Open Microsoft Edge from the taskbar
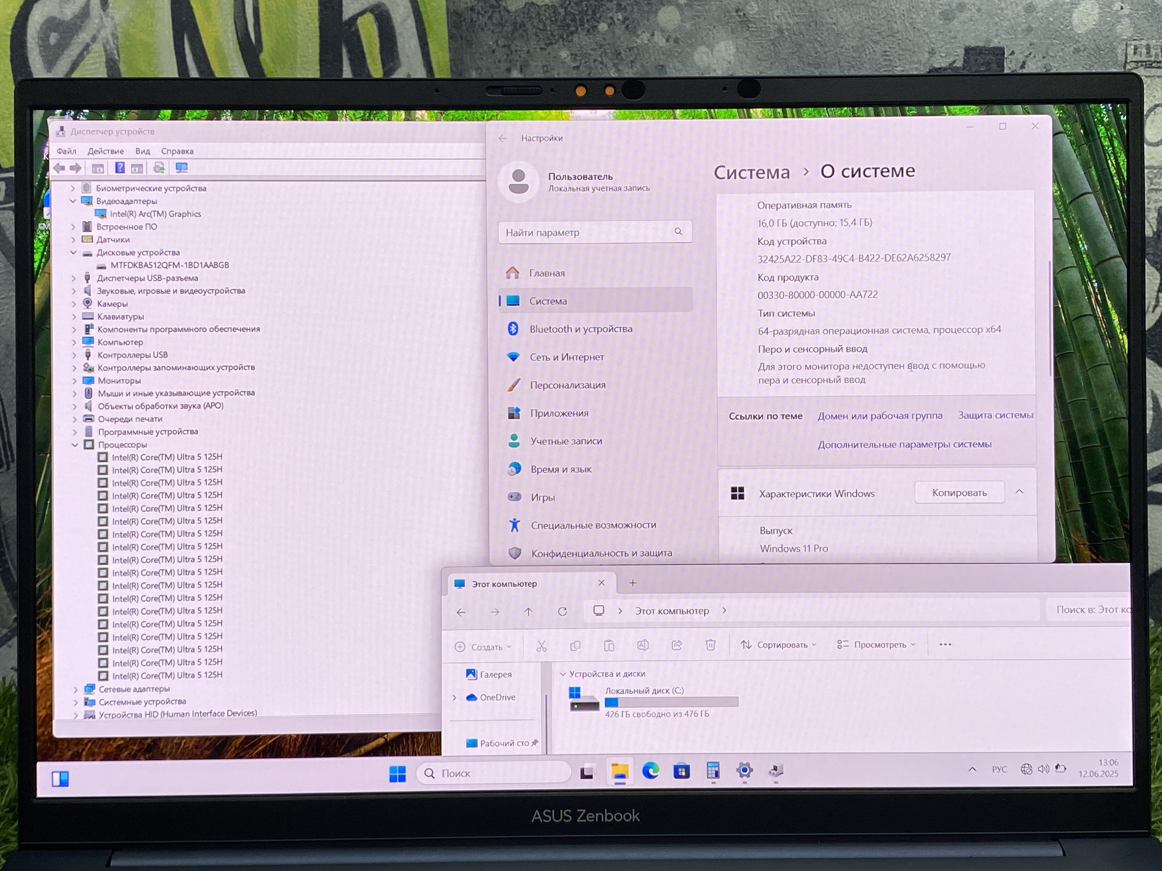1162x871 pixels. (x=650, y=771)
